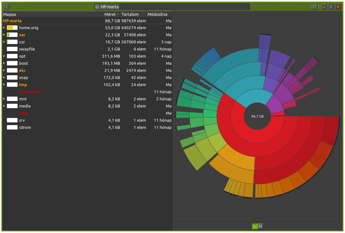Select the opt folder name
The width and height of the screenshot is (345, 233).
pos(22,56)
